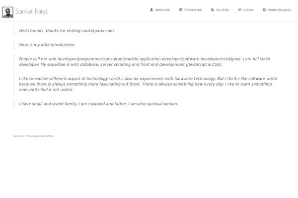Click the Sanket Patel site title
Viewport: 298px width, 198px height.
tap(31, 11)
